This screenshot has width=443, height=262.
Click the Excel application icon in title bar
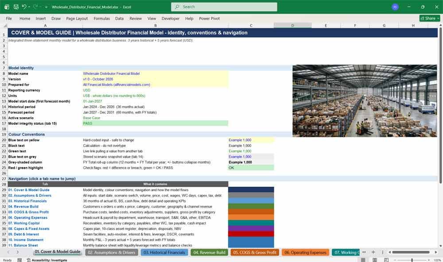(x=7, y=7)
